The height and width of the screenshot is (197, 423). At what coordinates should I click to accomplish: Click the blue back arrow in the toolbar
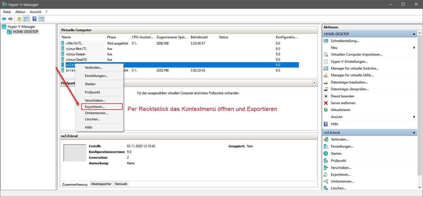[x=4, y=19]
